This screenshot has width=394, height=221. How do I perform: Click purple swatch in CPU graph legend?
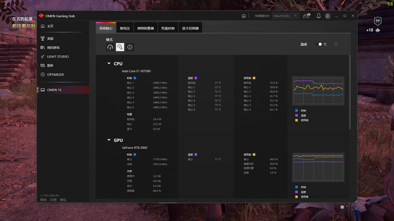pyautogui.click(x=296, y=115)
